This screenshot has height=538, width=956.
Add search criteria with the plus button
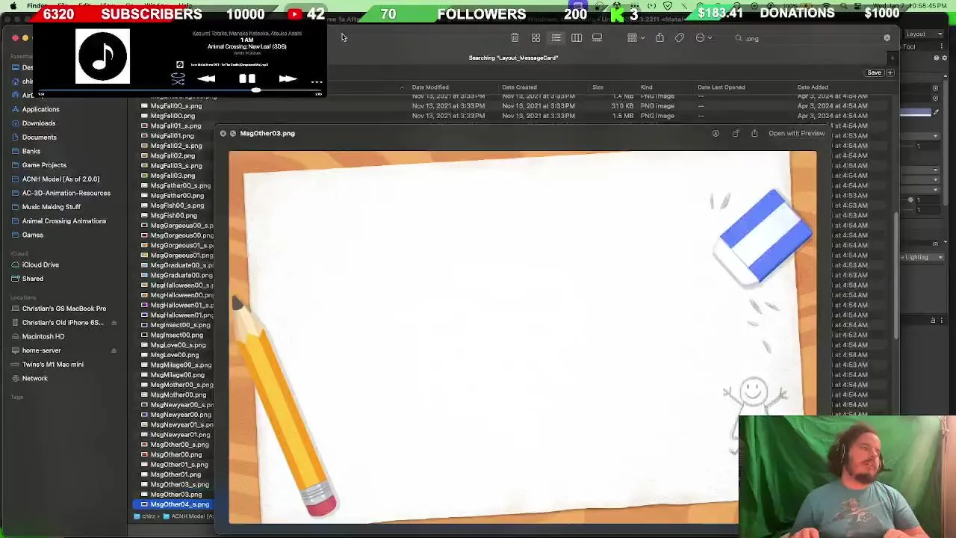[x=890, y=72]
